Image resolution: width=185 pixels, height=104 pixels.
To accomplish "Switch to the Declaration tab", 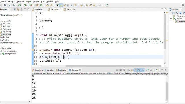I will click(x=61, y=70).
